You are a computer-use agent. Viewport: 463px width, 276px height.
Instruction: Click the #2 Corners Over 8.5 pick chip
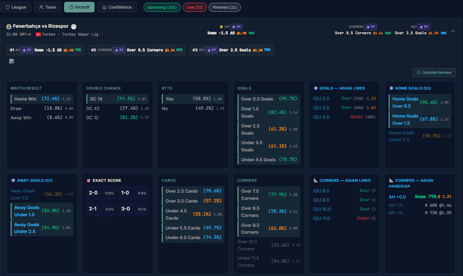tap(137, 50)
